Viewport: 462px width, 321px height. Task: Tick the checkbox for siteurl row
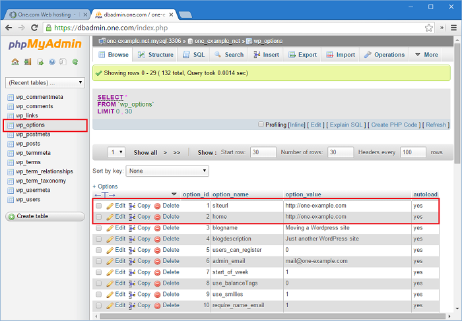(x=99, y=206)
